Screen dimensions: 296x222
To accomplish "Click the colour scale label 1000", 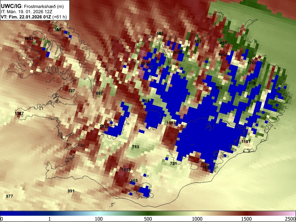I will 197,219.
